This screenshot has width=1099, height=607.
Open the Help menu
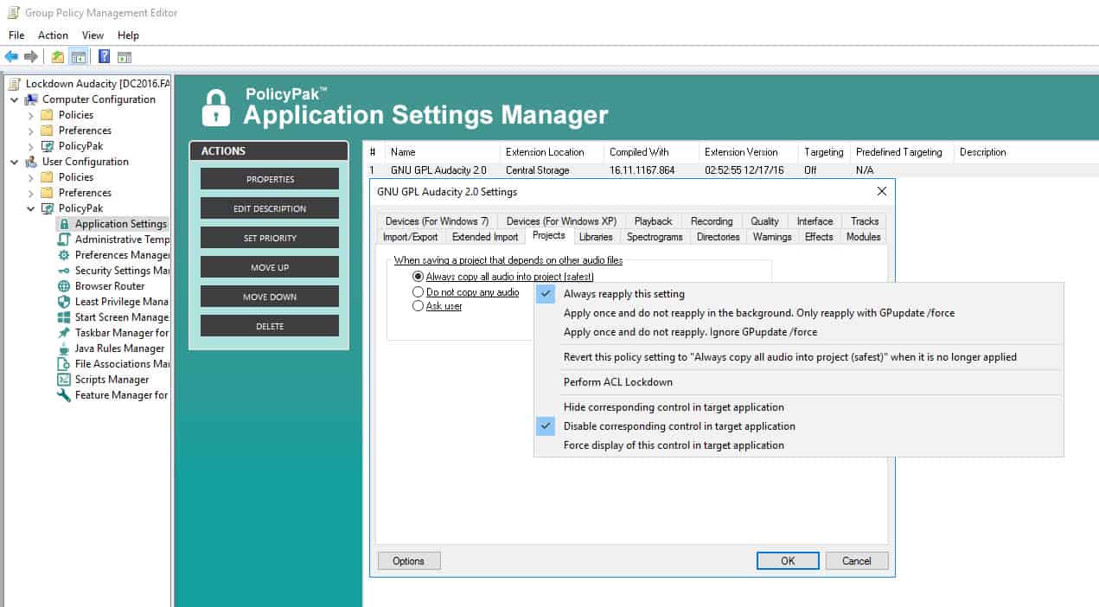point(128,35)
